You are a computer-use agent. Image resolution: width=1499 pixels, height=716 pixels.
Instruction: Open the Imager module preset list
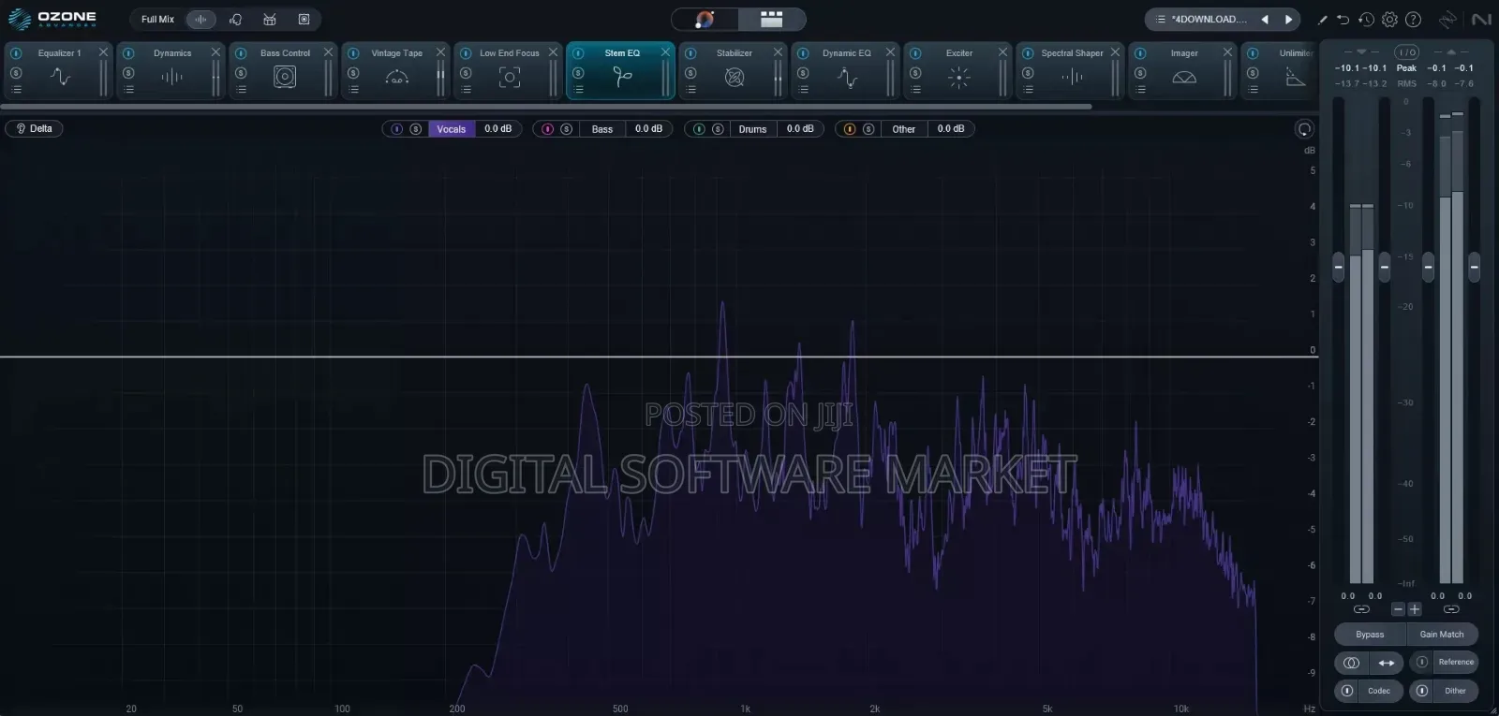pos(1140,90)
